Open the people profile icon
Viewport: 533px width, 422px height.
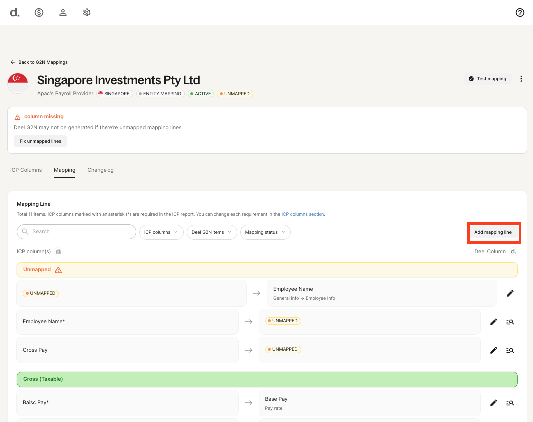click(x=63, y=13)
